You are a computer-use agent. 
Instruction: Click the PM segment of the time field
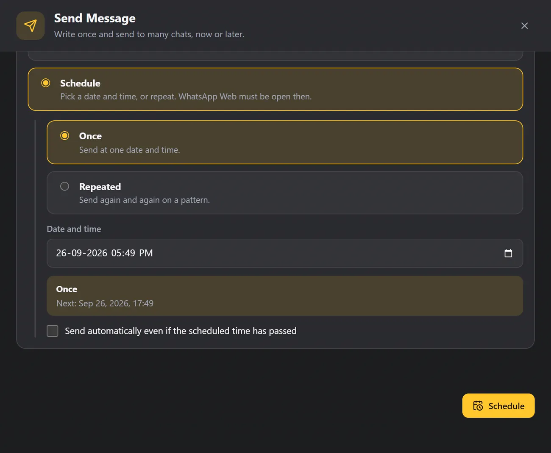[x=146, y=253]
